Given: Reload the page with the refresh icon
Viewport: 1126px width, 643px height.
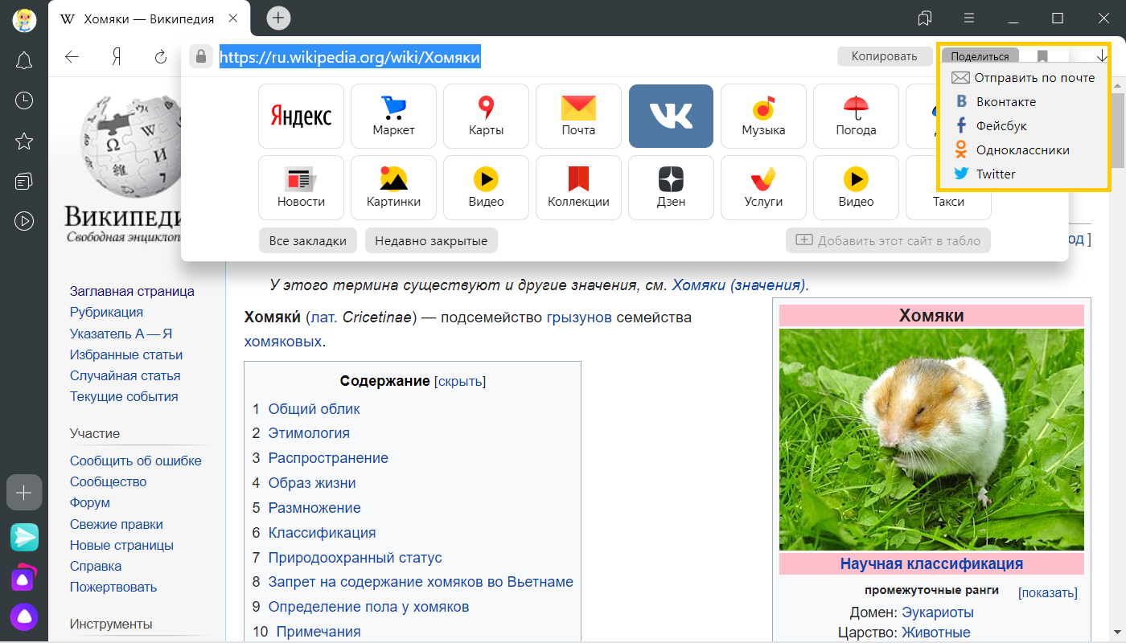Looking at the screenshot, I should click(x=161, y=56).
